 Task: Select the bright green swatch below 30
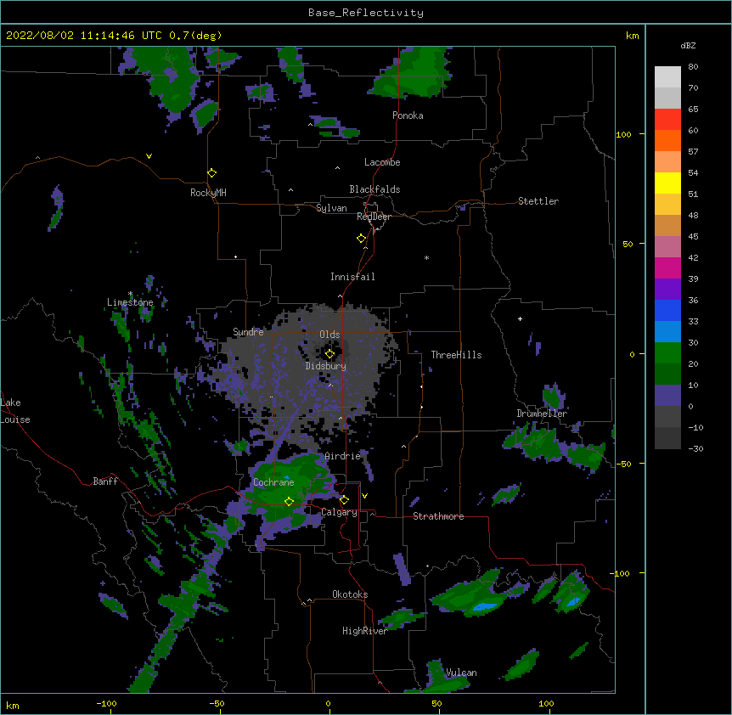[667, 353]
